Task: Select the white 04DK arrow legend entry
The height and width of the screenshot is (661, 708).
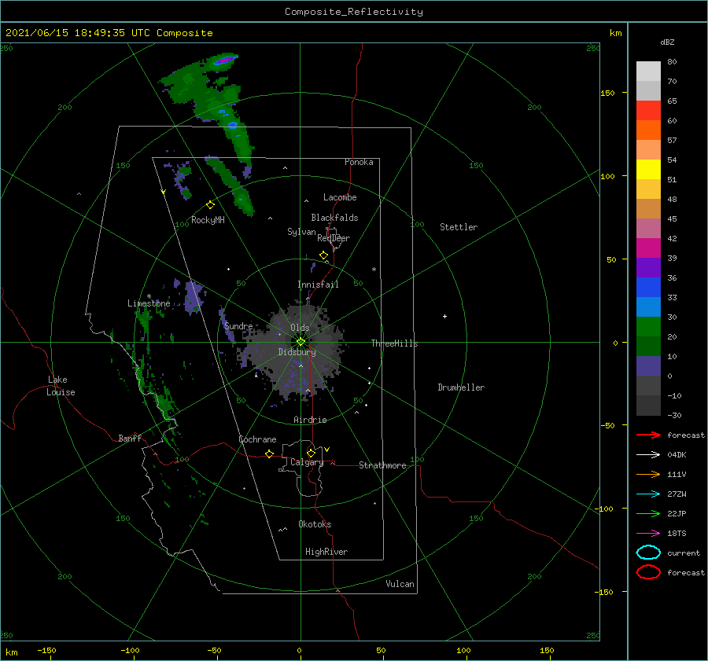Action: [648, 454]
